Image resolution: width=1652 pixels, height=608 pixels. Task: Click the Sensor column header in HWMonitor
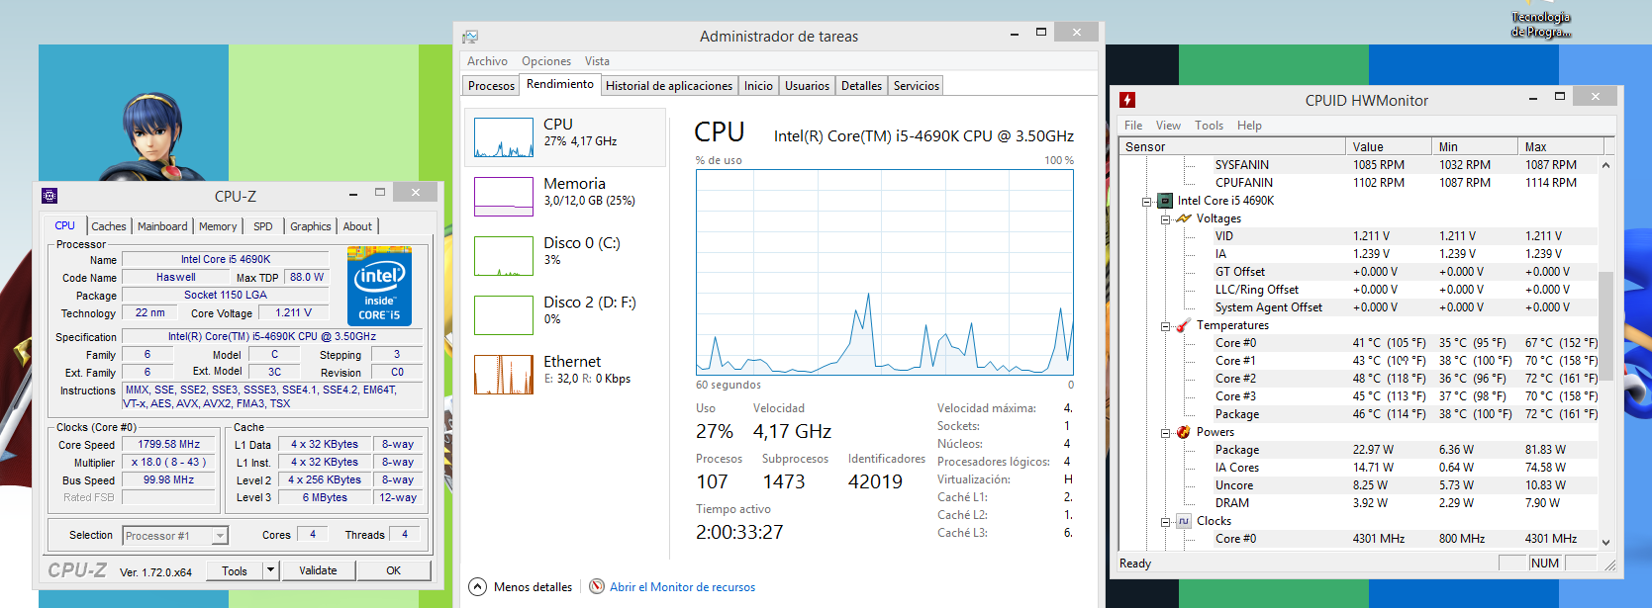point(1232,146)
